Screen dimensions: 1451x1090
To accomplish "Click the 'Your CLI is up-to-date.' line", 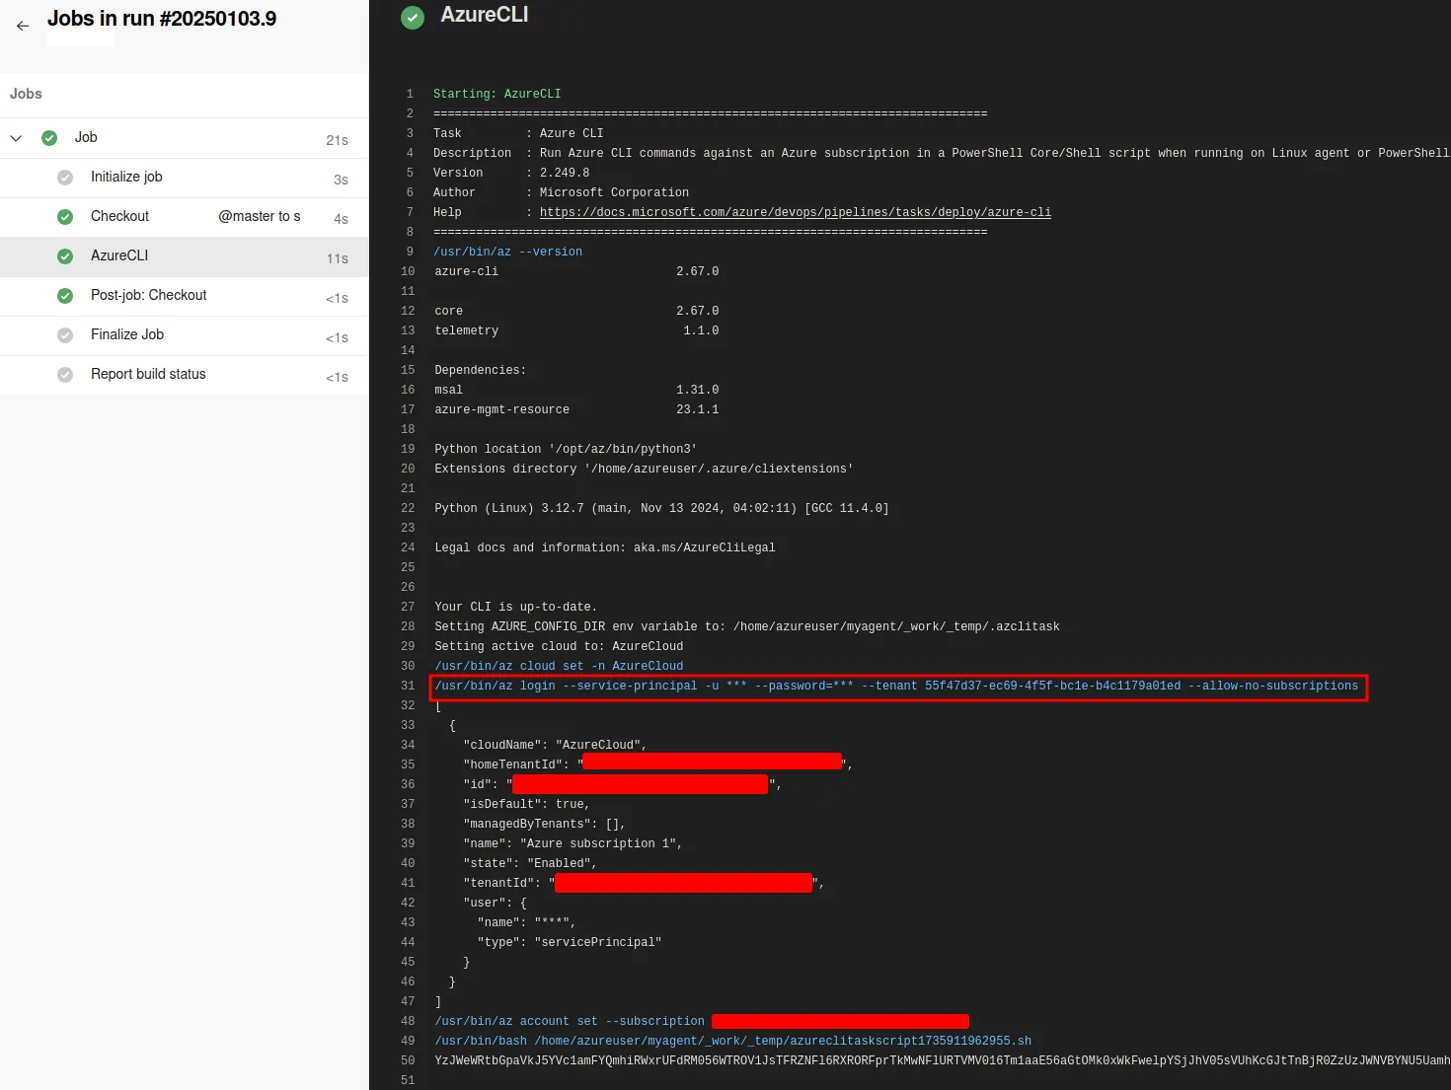I will coord(516,607).
